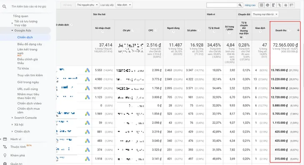Switch to the Percentage pie chart view
The width and height of the screenshot is (304, 165).
tap(267, 5)
